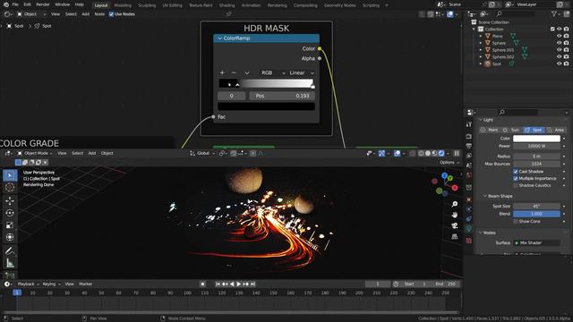Open the Render properties tab icon
The width and height of the screenshot is (573, 322).
[x=469, y=136]
